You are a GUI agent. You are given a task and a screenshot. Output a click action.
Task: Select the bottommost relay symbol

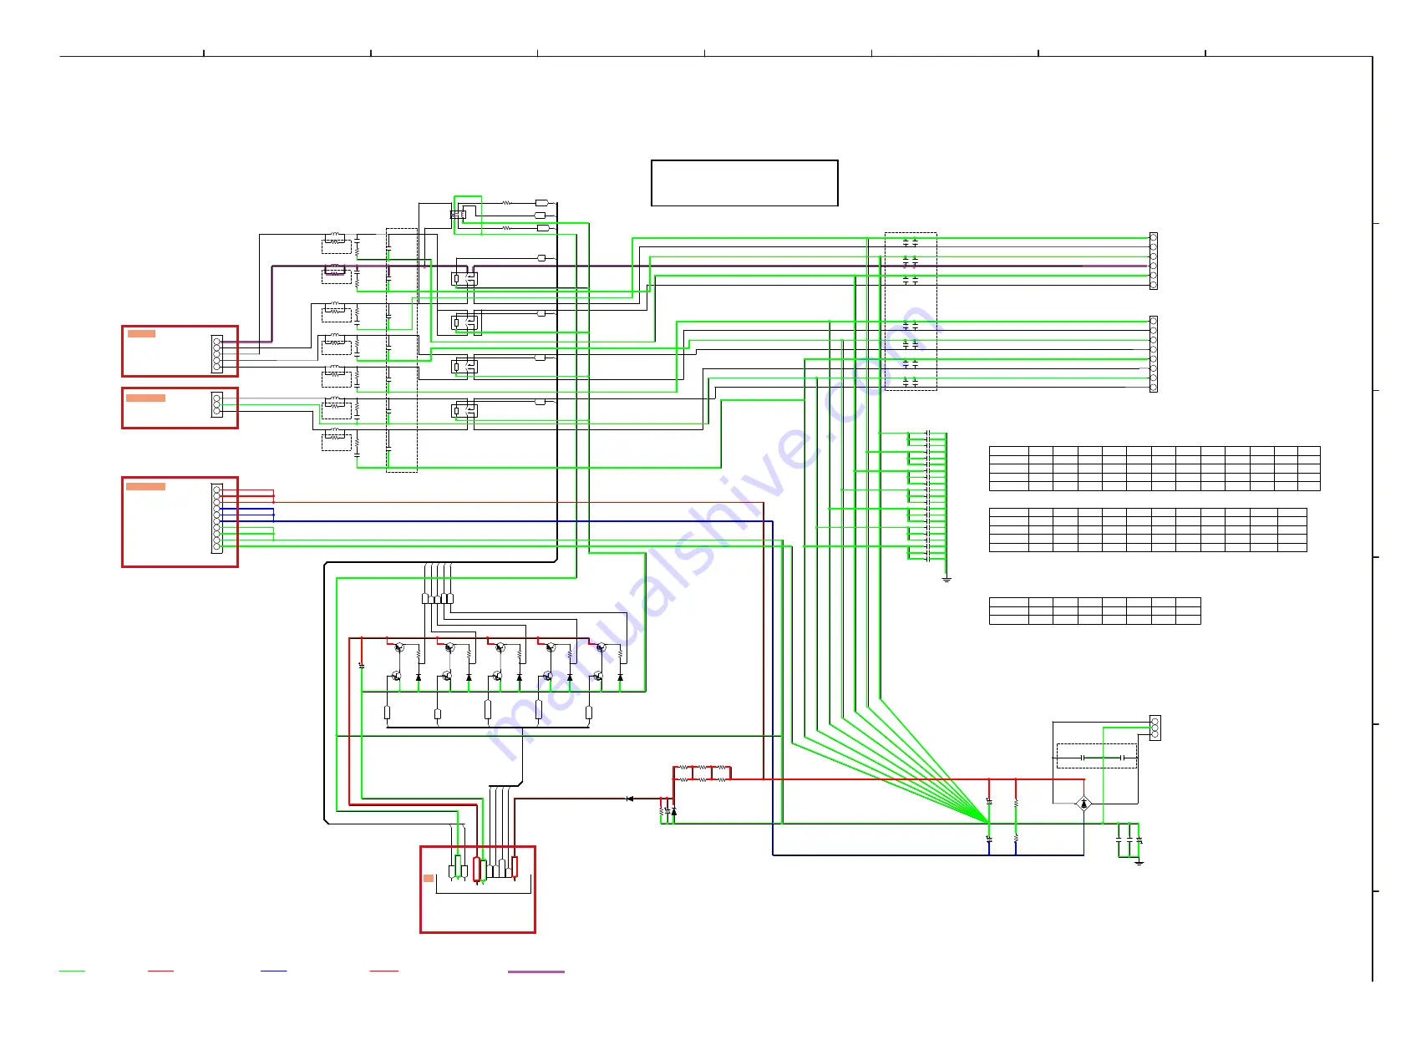pos(464,410)
